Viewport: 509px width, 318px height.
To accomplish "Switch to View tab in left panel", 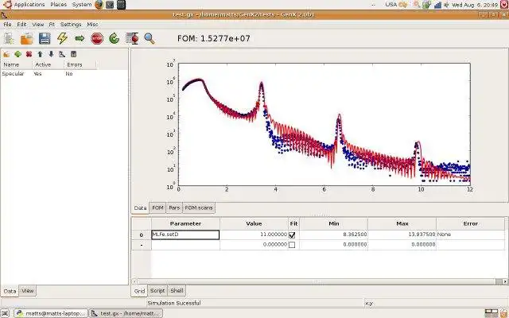I will [28, 291].
